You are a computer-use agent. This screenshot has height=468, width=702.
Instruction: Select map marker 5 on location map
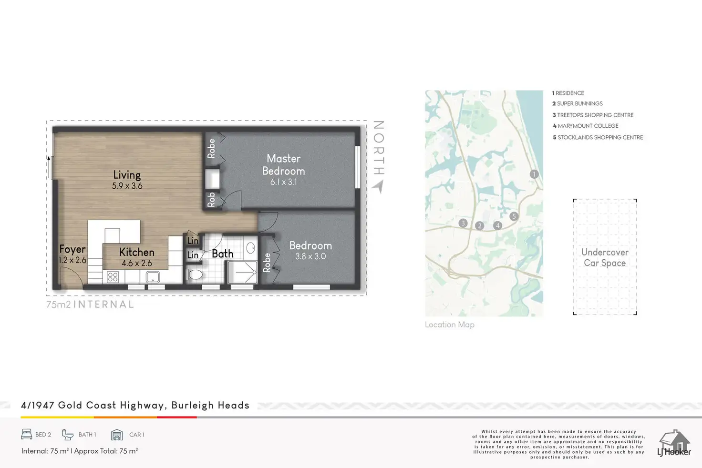tap(514, 216)
